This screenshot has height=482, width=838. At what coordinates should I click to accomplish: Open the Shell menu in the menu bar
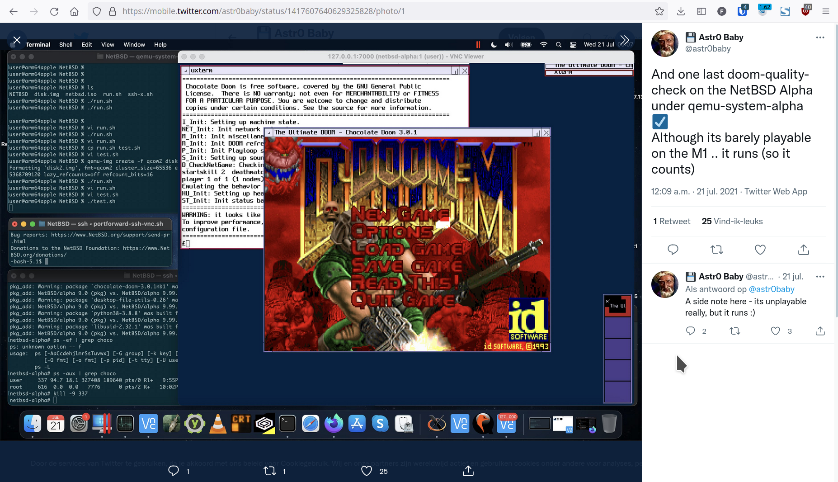coord(66,45)
